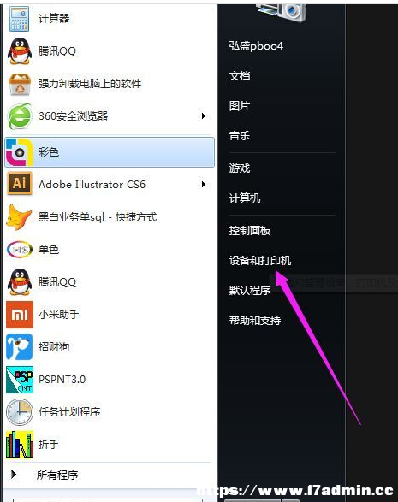Viewport: 398px width, 502px height.
Task: Open the 小米助手 MI icon
Action: tap(20, 315)
